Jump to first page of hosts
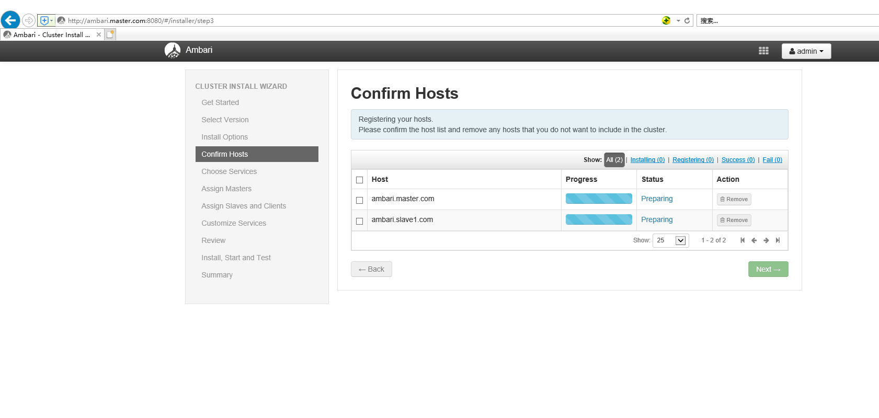This screenshot has height=418, width=879. [x=743, y=240]
